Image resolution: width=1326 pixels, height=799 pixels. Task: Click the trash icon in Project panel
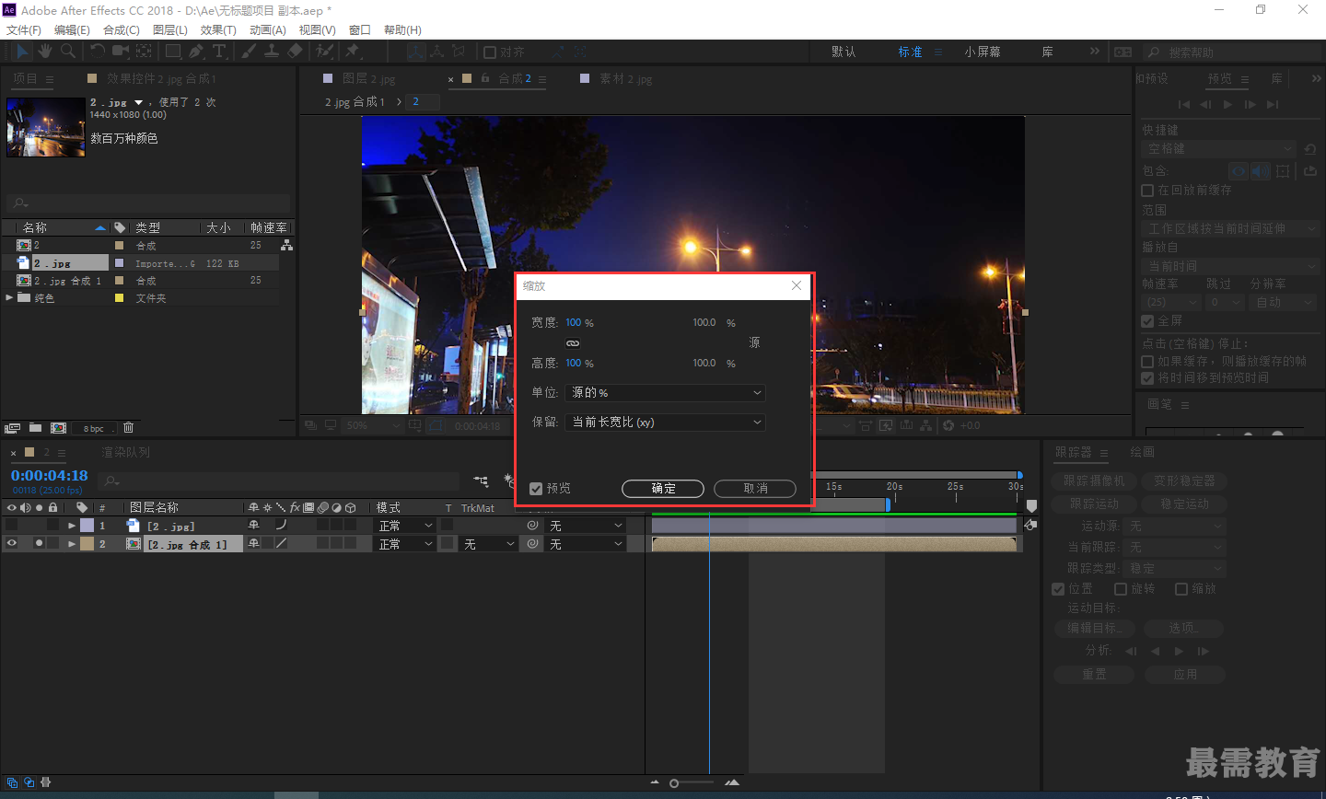point(128,428)
